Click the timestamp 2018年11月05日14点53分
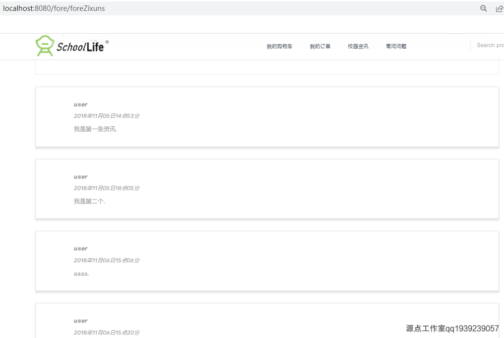 coord(107,116)
